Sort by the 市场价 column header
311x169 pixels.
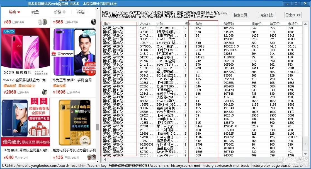(294, 24)
